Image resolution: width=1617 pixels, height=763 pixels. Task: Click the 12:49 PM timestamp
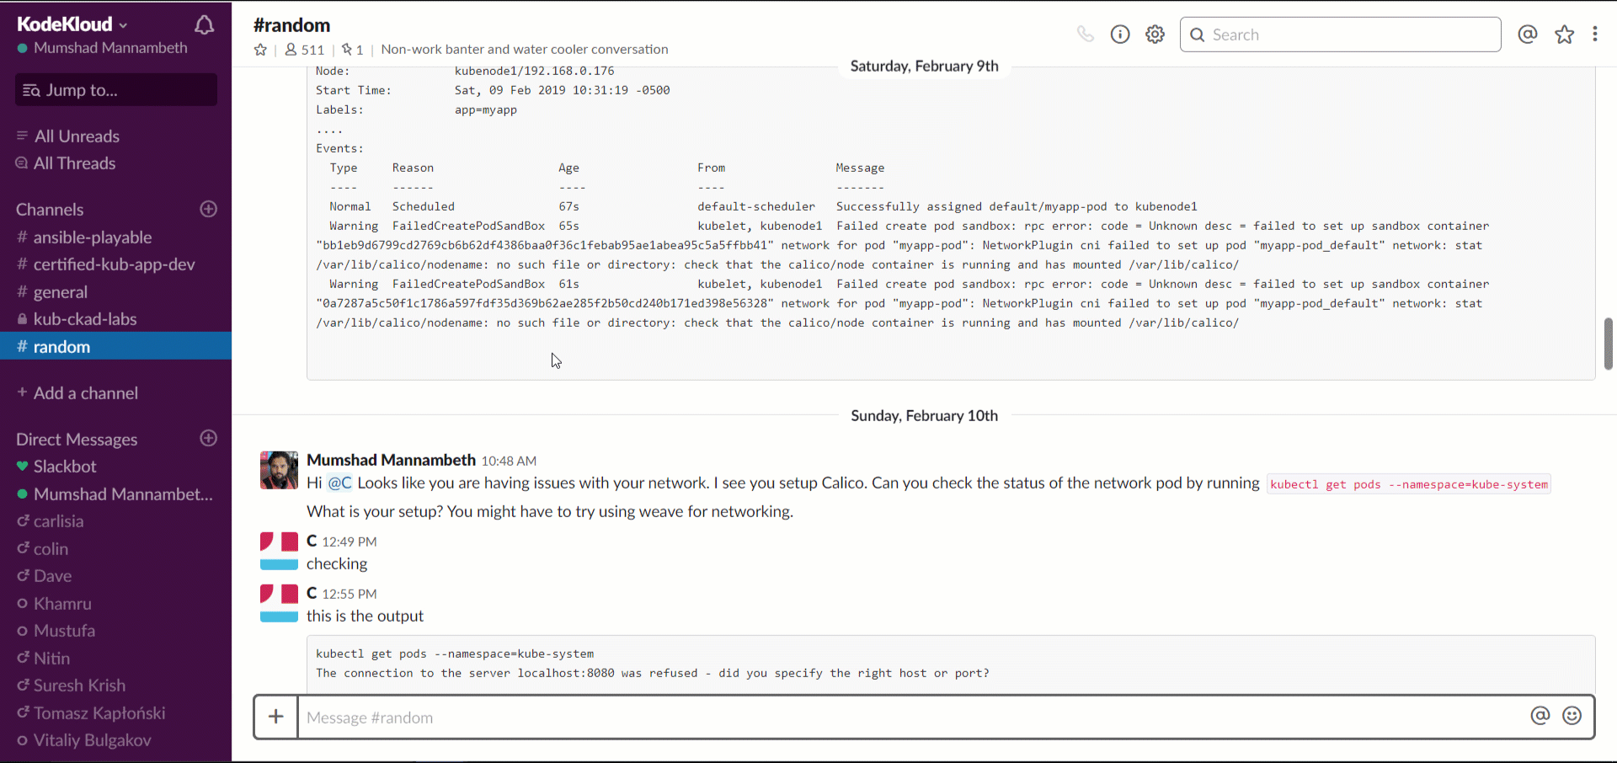(x=350, y=542)
